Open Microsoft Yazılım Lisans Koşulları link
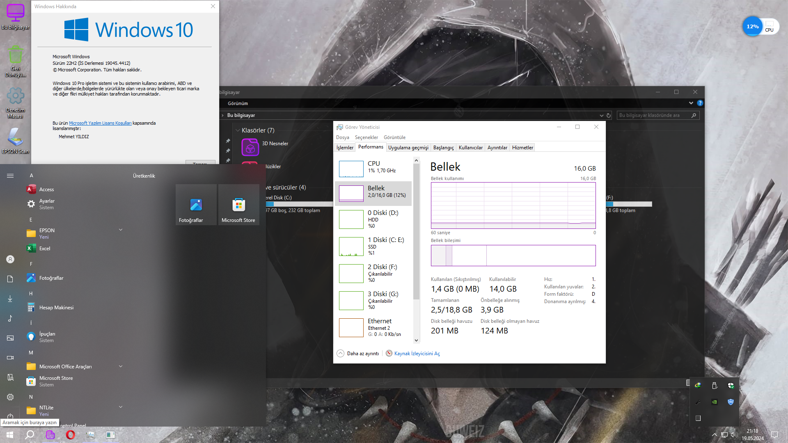 point(100,123)
